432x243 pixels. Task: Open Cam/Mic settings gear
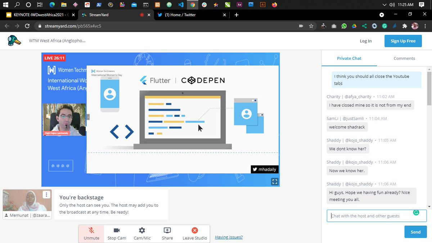point(142,234)
